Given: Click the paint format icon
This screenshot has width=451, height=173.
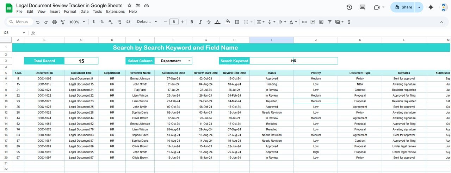Looking at the screenshot, I should coord(63,22).
